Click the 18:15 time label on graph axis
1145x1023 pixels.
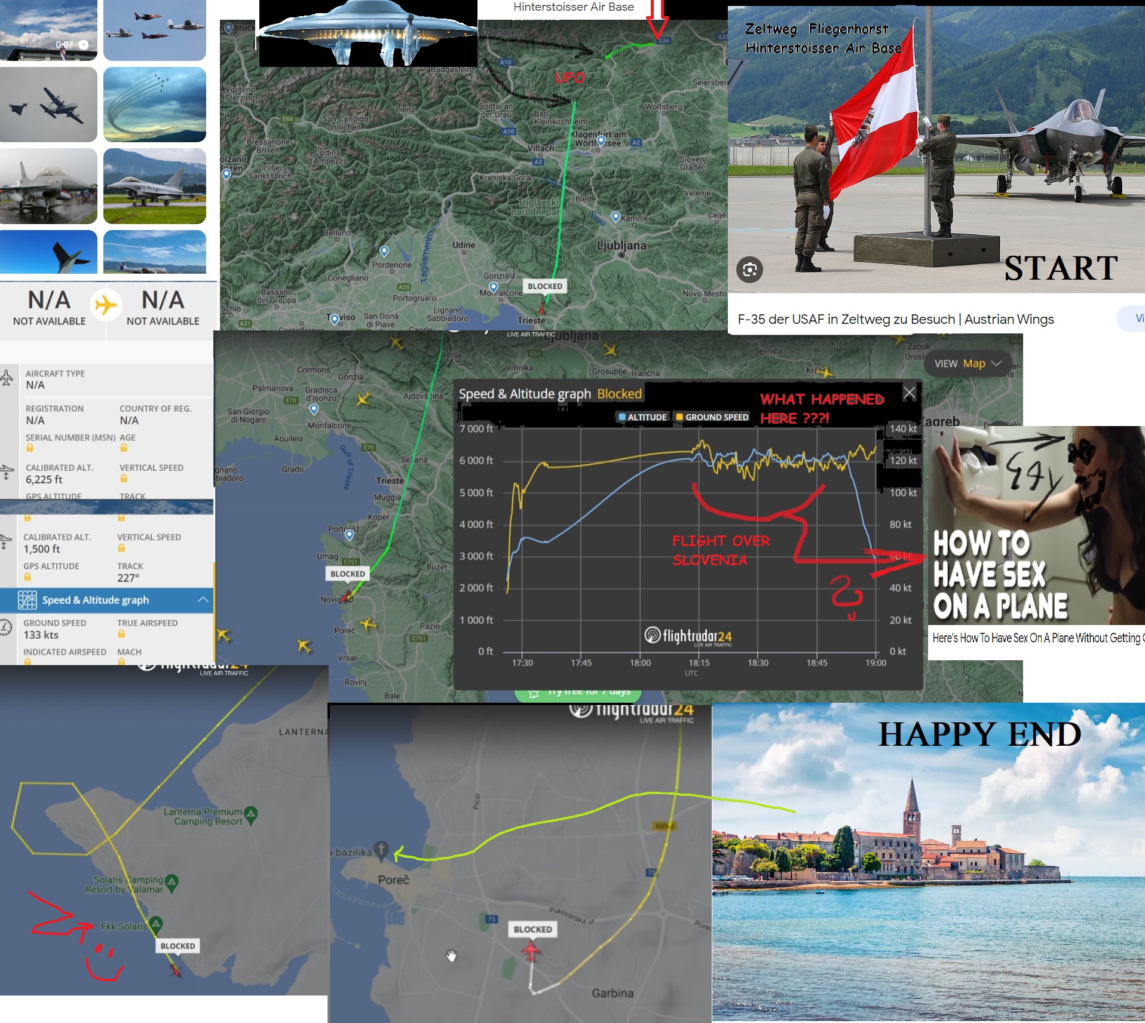(x=699, y=663)
